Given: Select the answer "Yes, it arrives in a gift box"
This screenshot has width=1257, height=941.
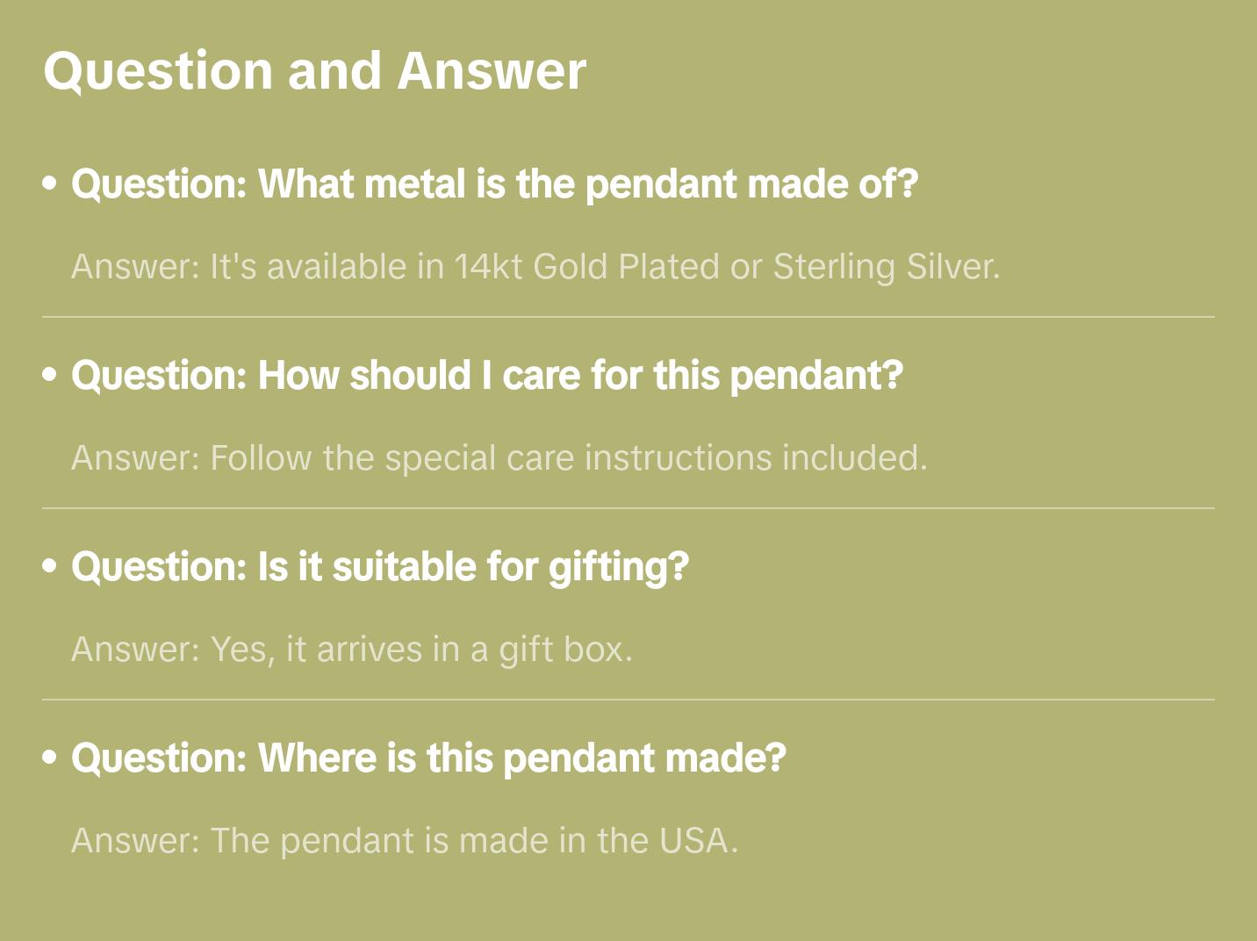Looking at the screenshot, I should [x=351, y=650].
